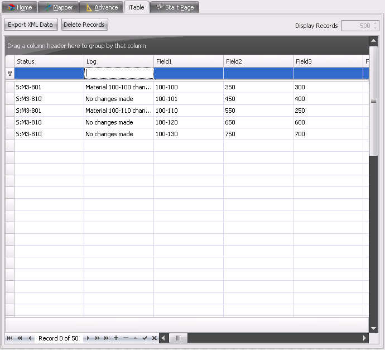
Task: Cancel edit with the X icon
Action: [x=154, y=338]
